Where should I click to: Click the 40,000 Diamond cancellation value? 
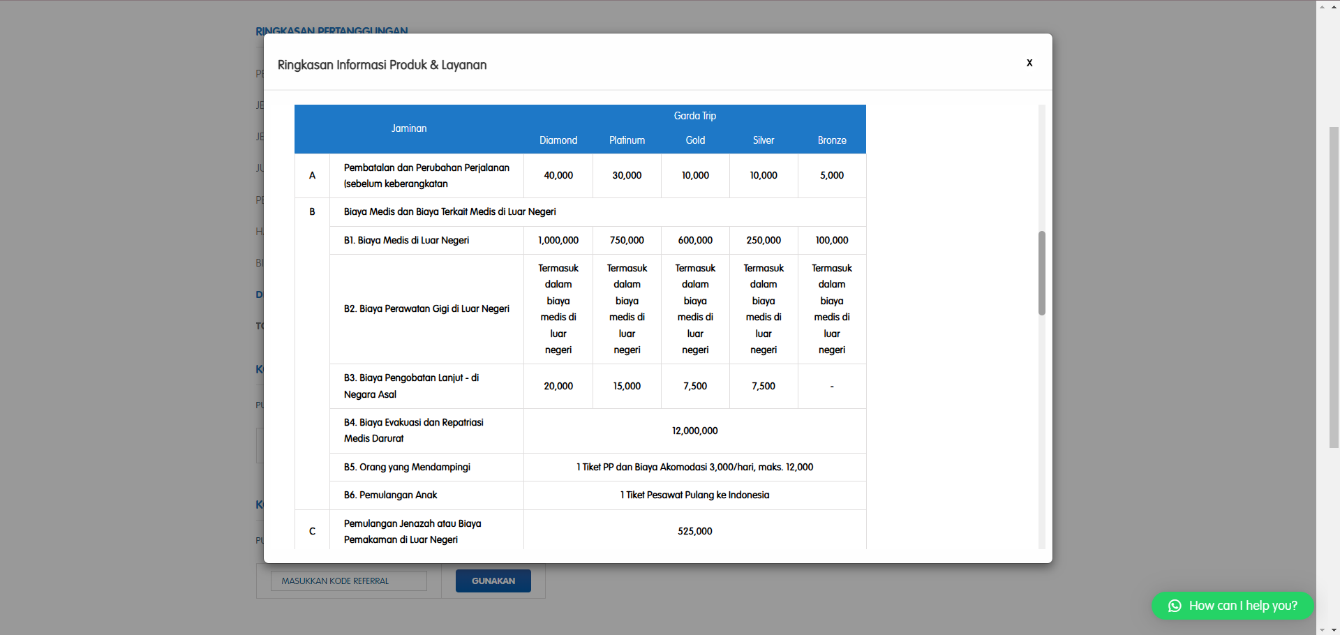pyautogui.click(x=558, y=176)
